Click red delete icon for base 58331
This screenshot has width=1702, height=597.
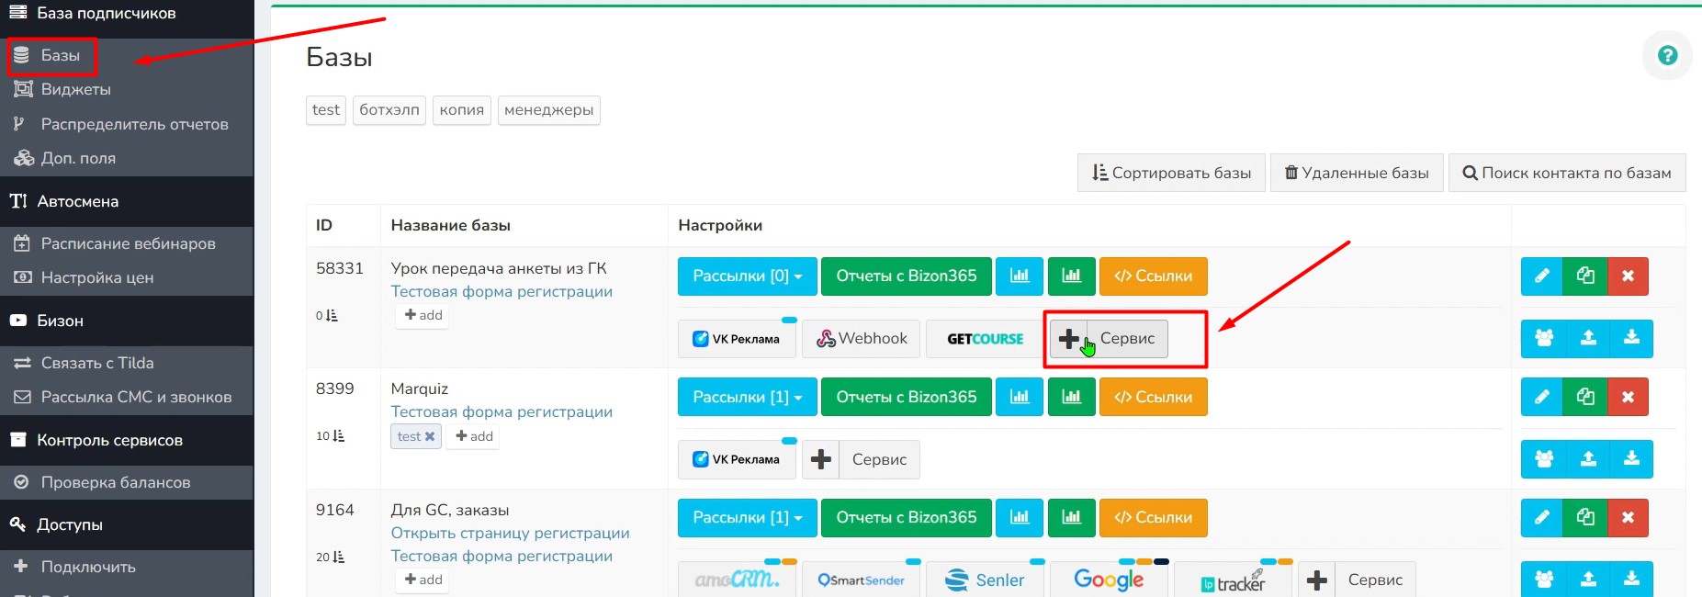tap(1628, 276)
